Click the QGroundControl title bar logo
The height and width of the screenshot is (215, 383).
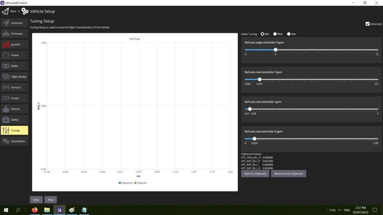click(x=3, y=3)
